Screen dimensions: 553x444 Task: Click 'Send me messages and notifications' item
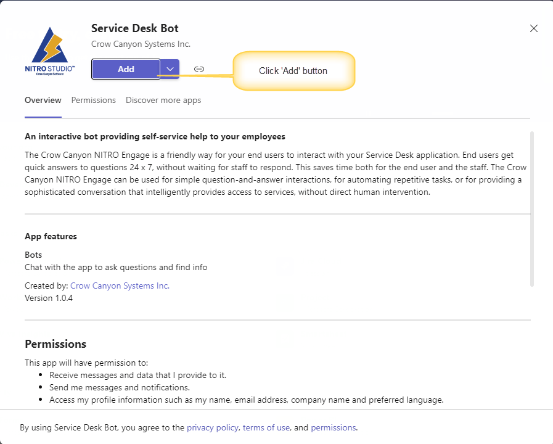tap(120, 387)
